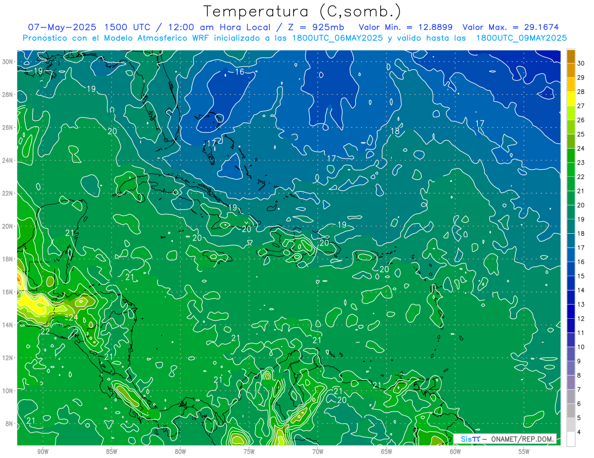
Task: Click the "10N" latitude label
Action: point(7,390)
